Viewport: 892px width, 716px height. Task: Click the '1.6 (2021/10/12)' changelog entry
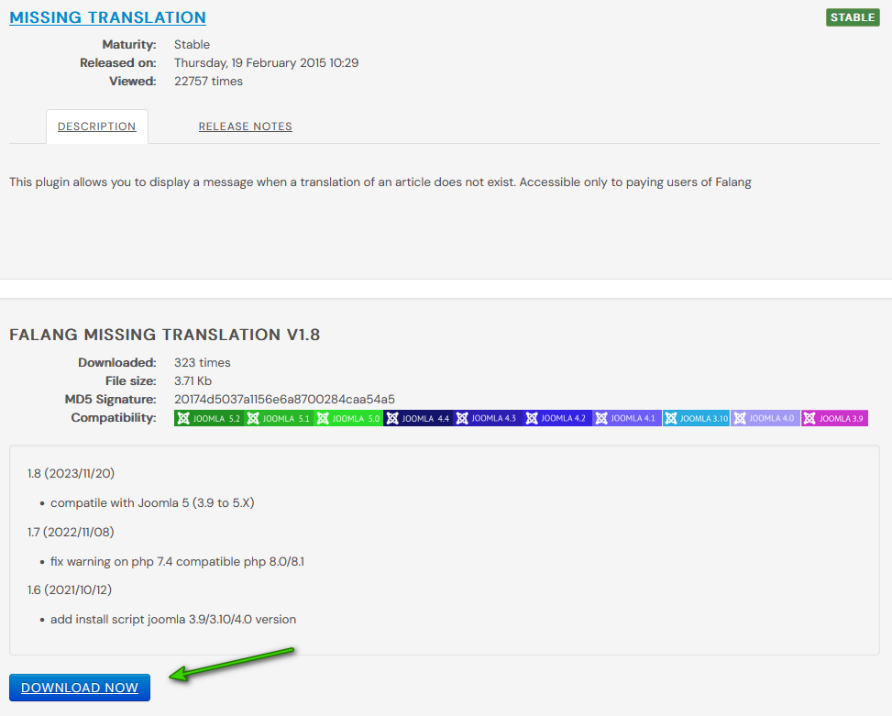point(70,589)
